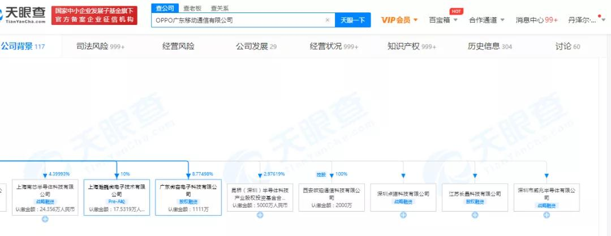611x236 pixels.
Task: Expand node under 上海南芯半导体科技有限公司
Action: [45, 219]
